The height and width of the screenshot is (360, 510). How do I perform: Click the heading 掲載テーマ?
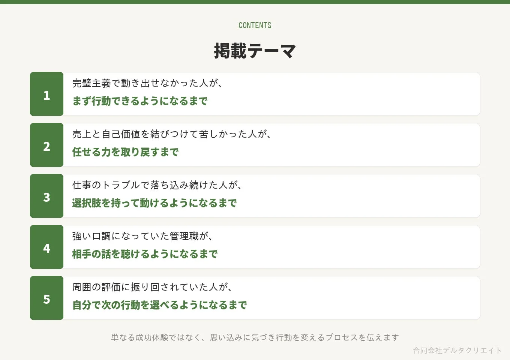click(x=255, y=51)
